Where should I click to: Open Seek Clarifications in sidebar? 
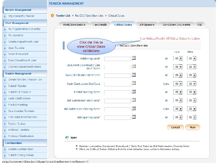click(x=19, y=98)
